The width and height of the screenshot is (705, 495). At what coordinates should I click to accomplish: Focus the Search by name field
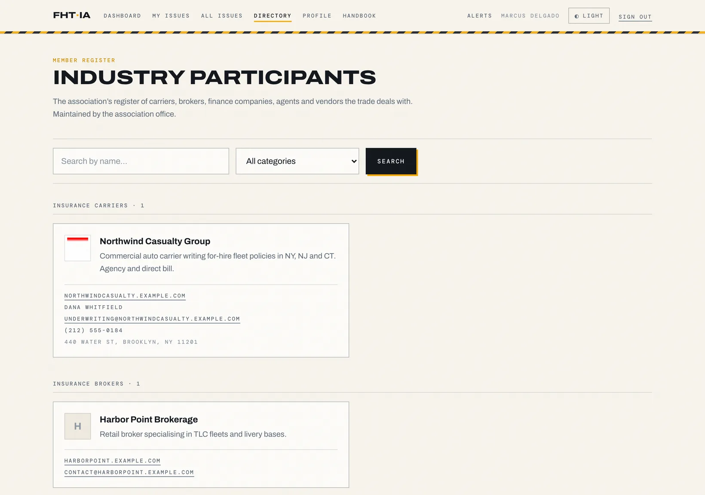click(x=141, y=161)
